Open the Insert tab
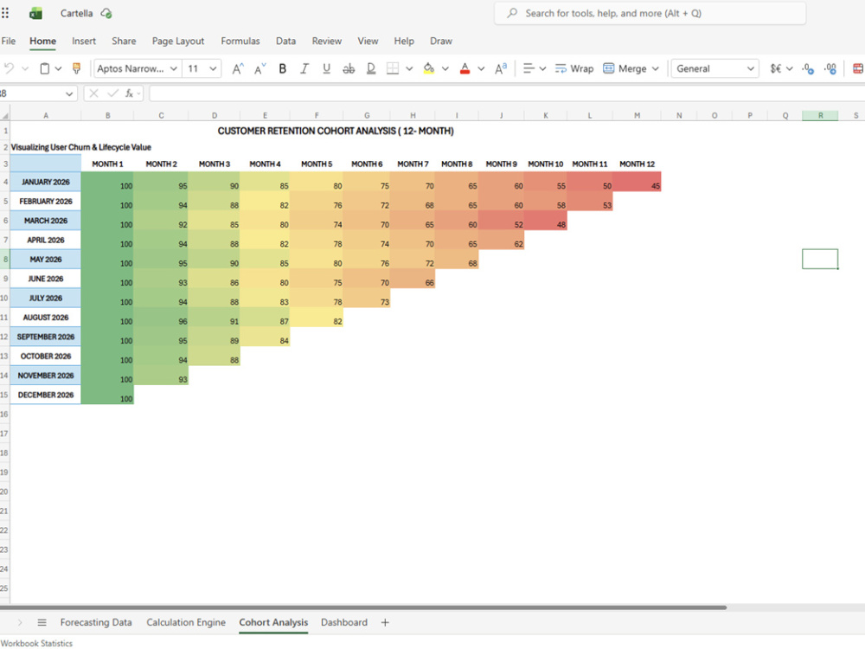Screen dimensions: 865x649 tap(84, 41)
